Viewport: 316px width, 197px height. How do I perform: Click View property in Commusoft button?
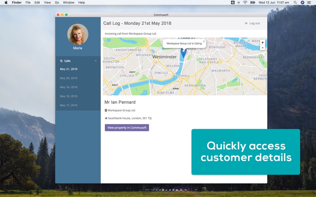tap(127, 128)
